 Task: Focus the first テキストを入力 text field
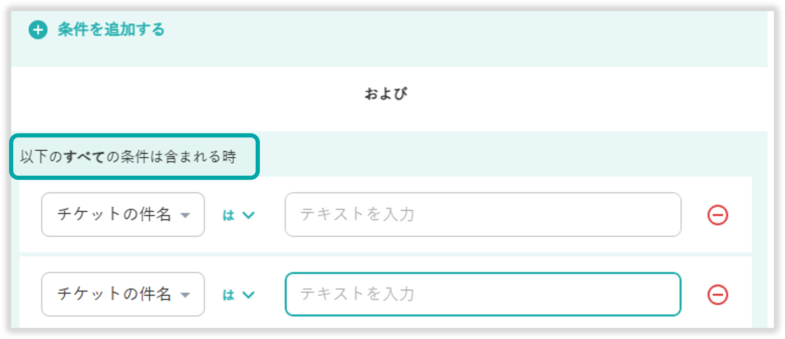pyautogui.click(x=483, y=214)
